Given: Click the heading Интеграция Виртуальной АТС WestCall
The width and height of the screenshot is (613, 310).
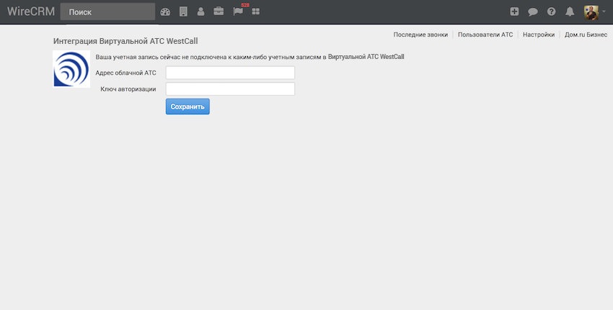Looking at the screenshot, I should click(125, 41).
